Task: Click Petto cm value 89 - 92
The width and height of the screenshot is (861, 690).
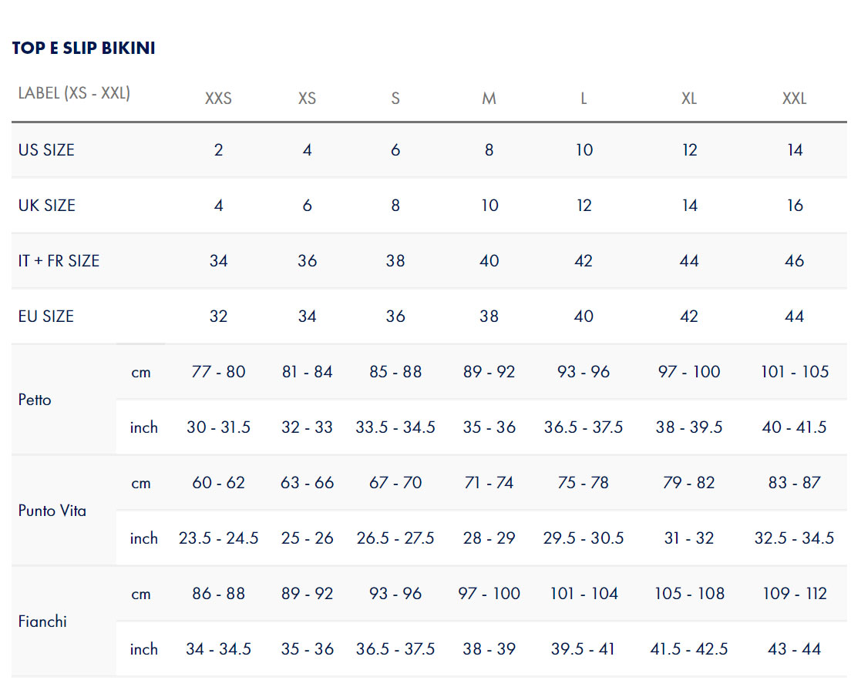Action: click(x=489, y=372)
